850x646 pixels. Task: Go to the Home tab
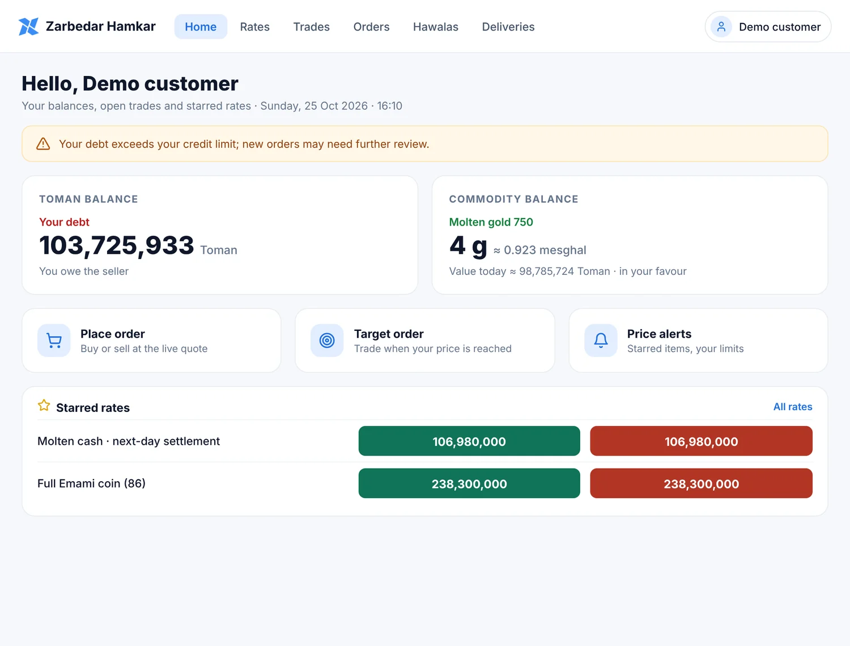pyautogui.click(x=201, y=27)
